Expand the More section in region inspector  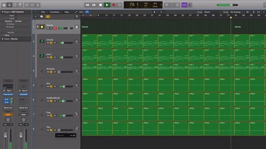coord(4,35)
